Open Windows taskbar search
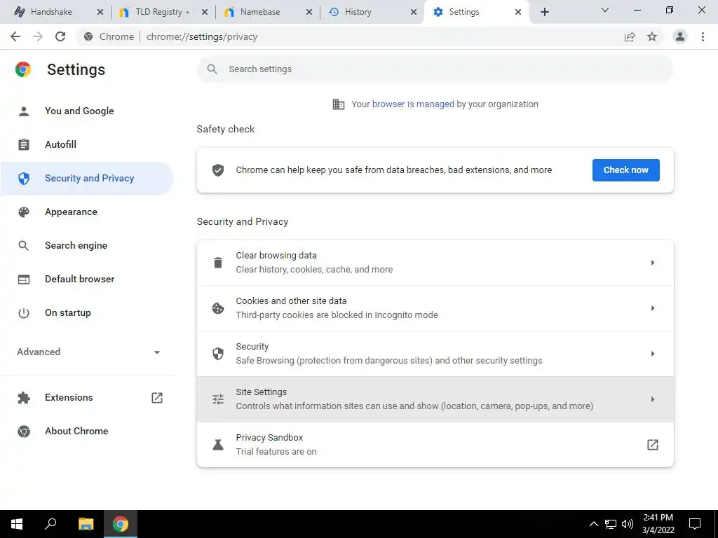Screen dimensions: 718x538 (50, 524)
